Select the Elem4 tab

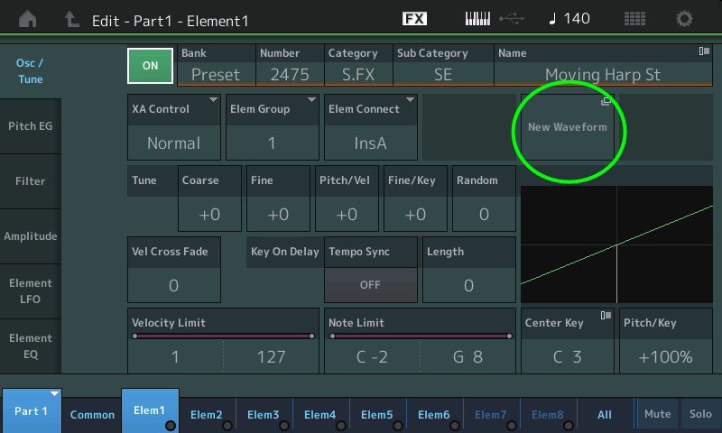point(320,415)
